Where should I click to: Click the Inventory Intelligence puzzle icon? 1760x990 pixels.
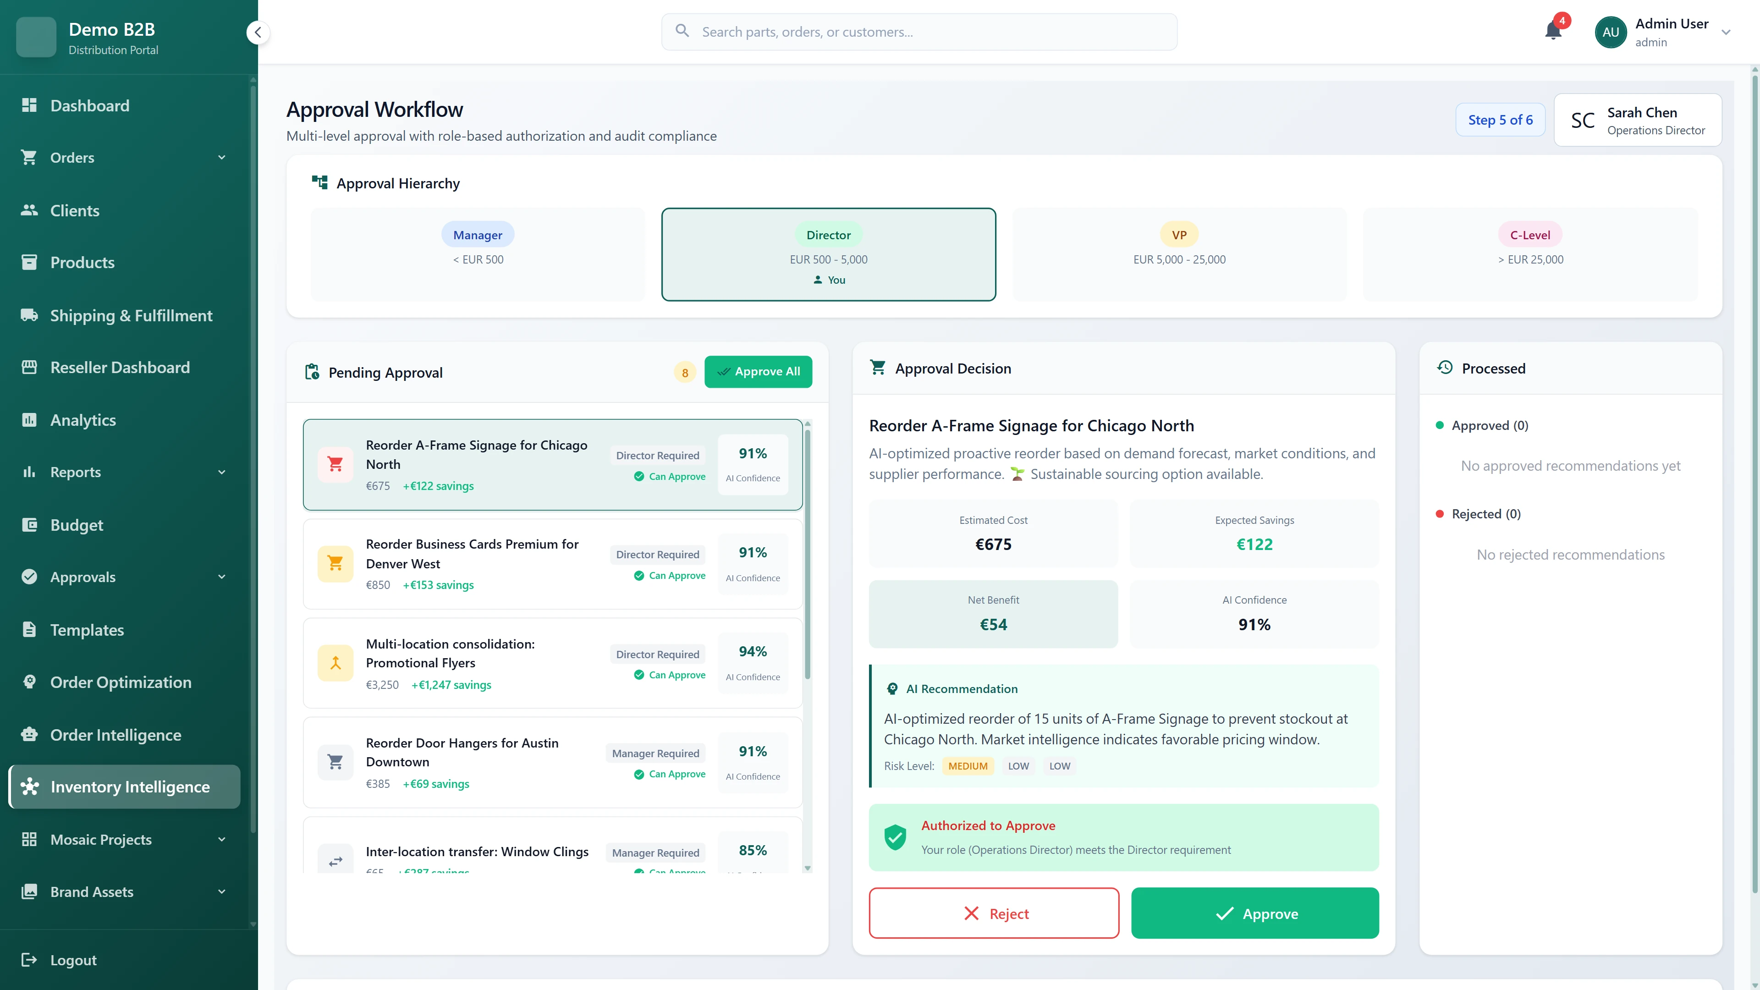pos(29,786)
